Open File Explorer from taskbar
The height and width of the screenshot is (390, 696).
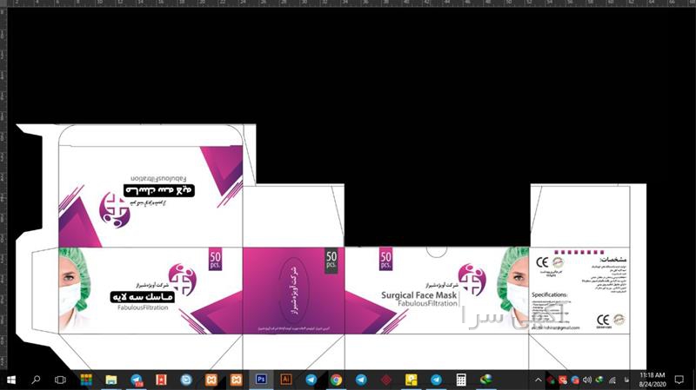click(111, 380)
